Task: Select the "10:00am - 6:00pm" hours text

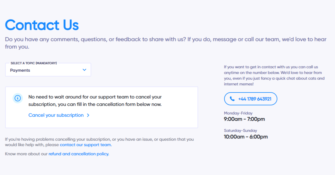Action: (x=246, y=137)
